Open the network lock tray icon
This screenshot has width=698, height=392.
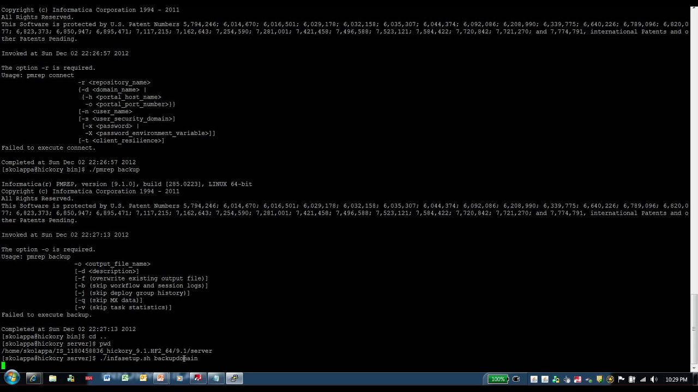556,379
